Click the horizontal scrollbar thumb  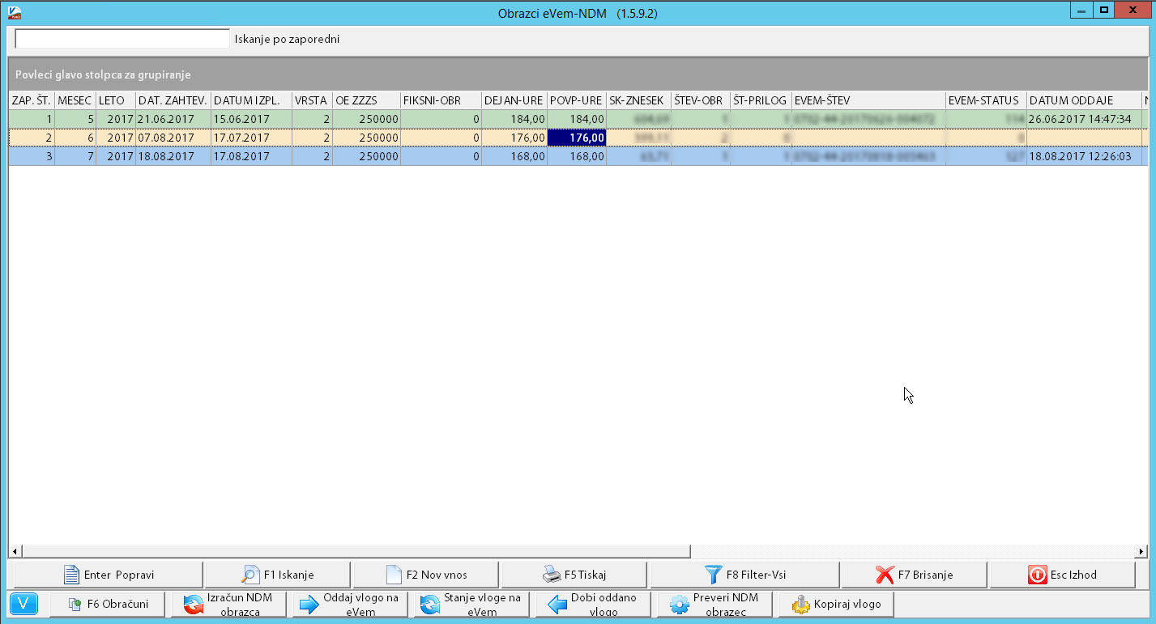(x=355, y=551)
